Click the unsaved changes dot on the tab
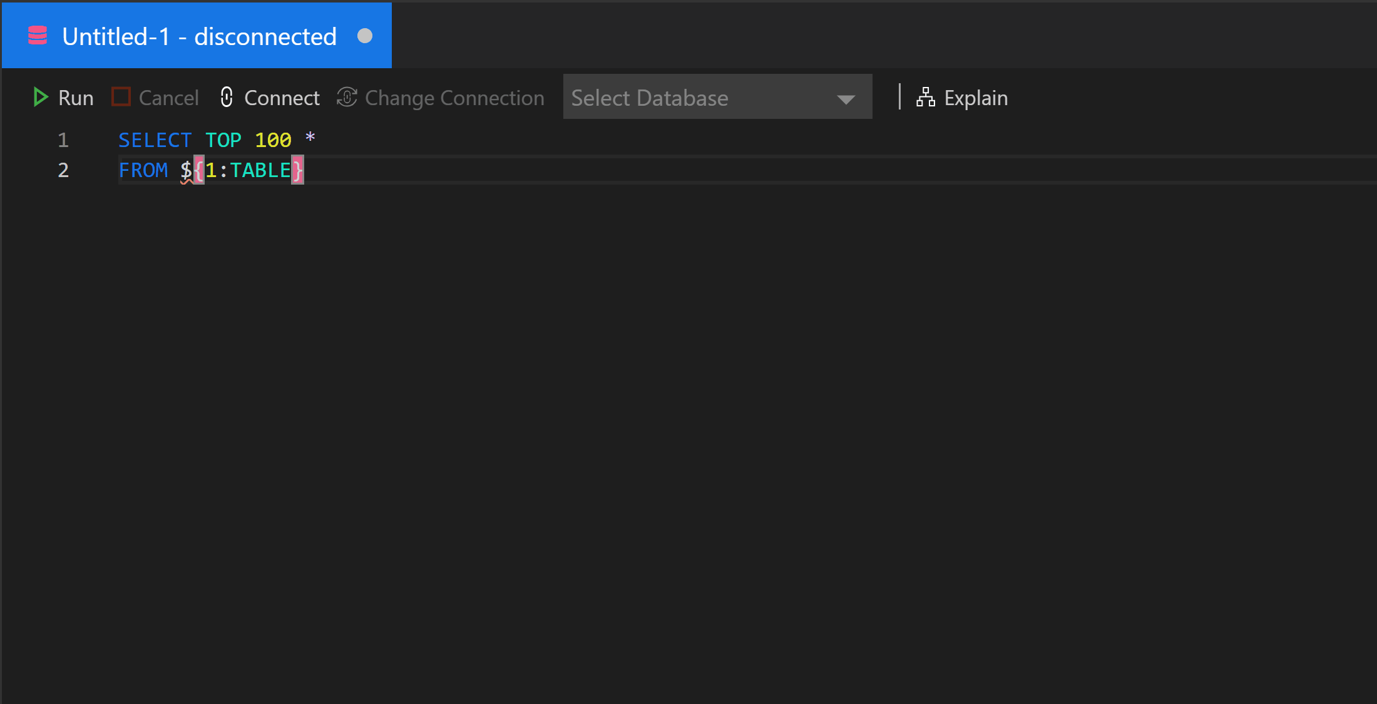1377x704 pixels. (x=365, y=36)
